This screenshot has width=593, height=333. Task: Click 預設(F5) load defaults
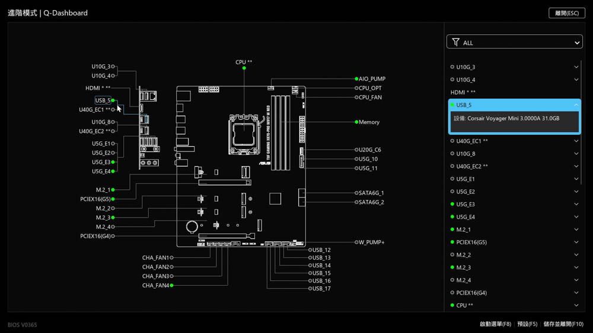527,324
